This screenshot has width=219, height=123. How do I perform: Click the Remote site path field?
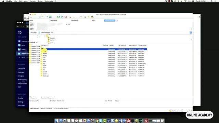pos(120,33)
